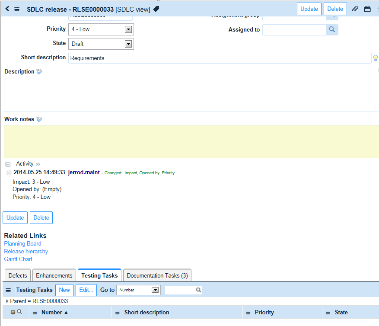Image resolution: width=379 pixels, height=326 pixels.
Task: Open the Priority dropdown on the form
Action: pyautogui.click(x=127, y=29)
